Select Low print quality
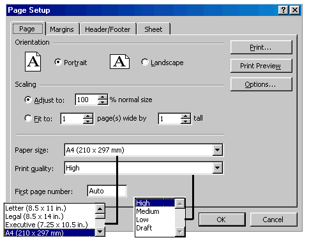 [x=155, y=220]
